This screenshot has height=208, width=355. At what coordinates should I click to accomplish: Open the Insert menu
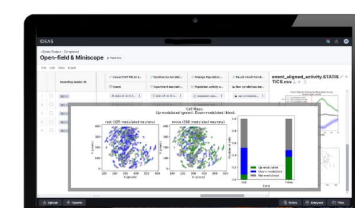tap(72, 68)
